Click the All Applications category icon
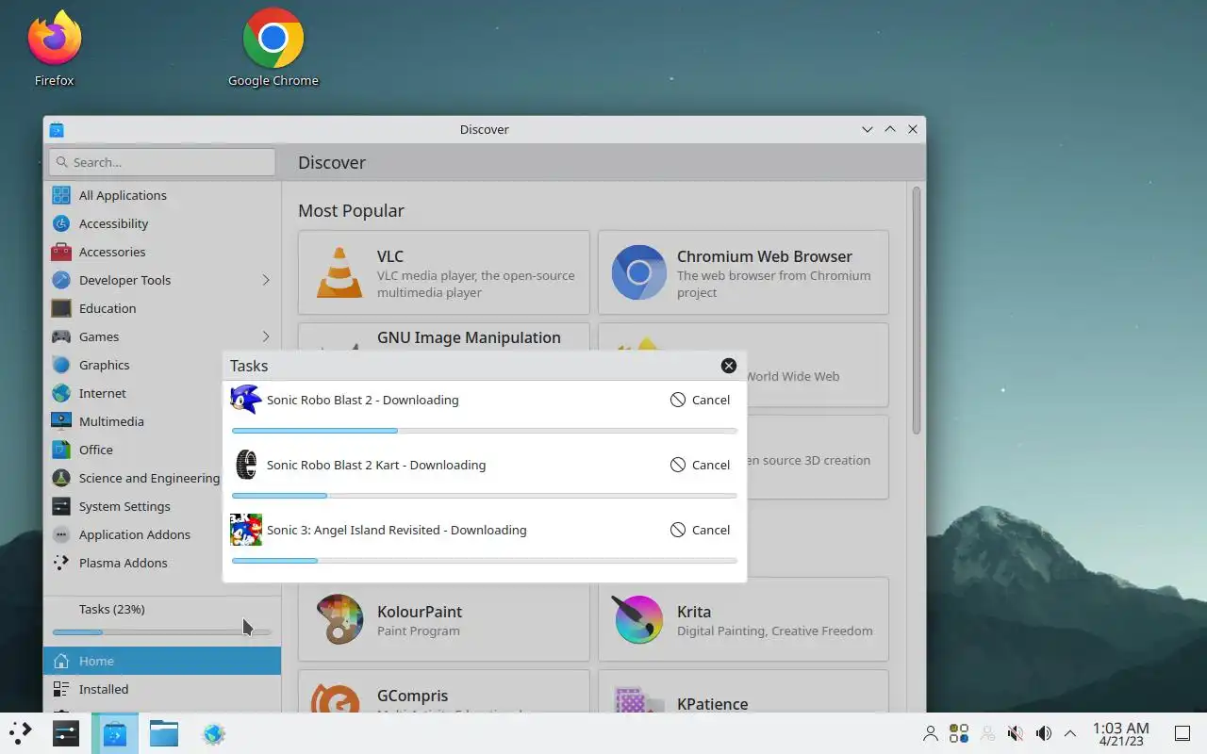 point(61,195)
